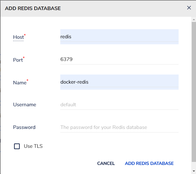
Task: Focus the Port field showing 6379
Action: tap(119, 59)
